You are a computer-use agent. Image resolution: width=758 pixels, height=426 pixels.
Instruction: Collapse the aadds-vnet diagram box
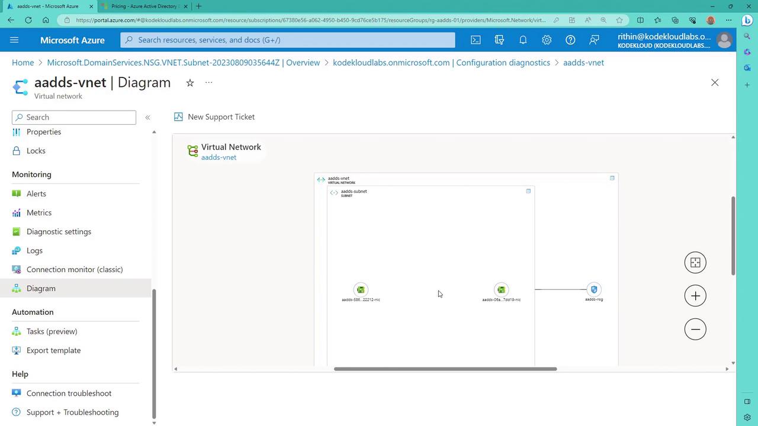[x=612, y=177]
